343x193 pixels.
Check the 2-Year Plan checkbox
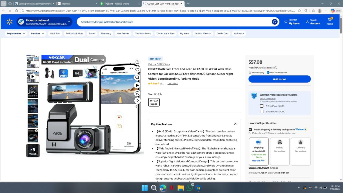coord(262,106)
